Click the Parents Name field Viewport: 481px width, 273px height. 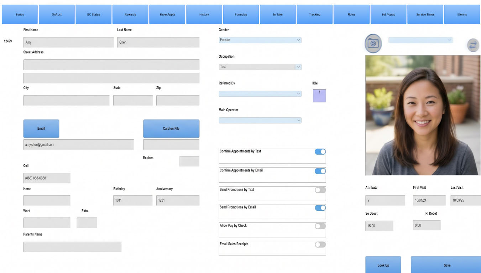(x=72, y=247)
